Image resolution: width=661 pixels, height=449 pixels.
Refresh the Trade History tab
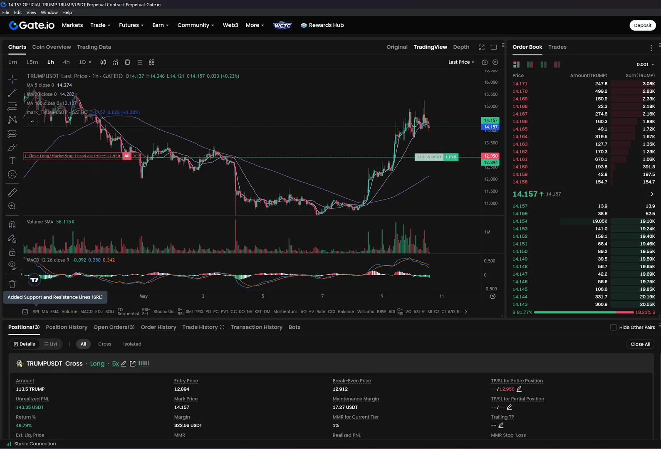tap(222, 327)
